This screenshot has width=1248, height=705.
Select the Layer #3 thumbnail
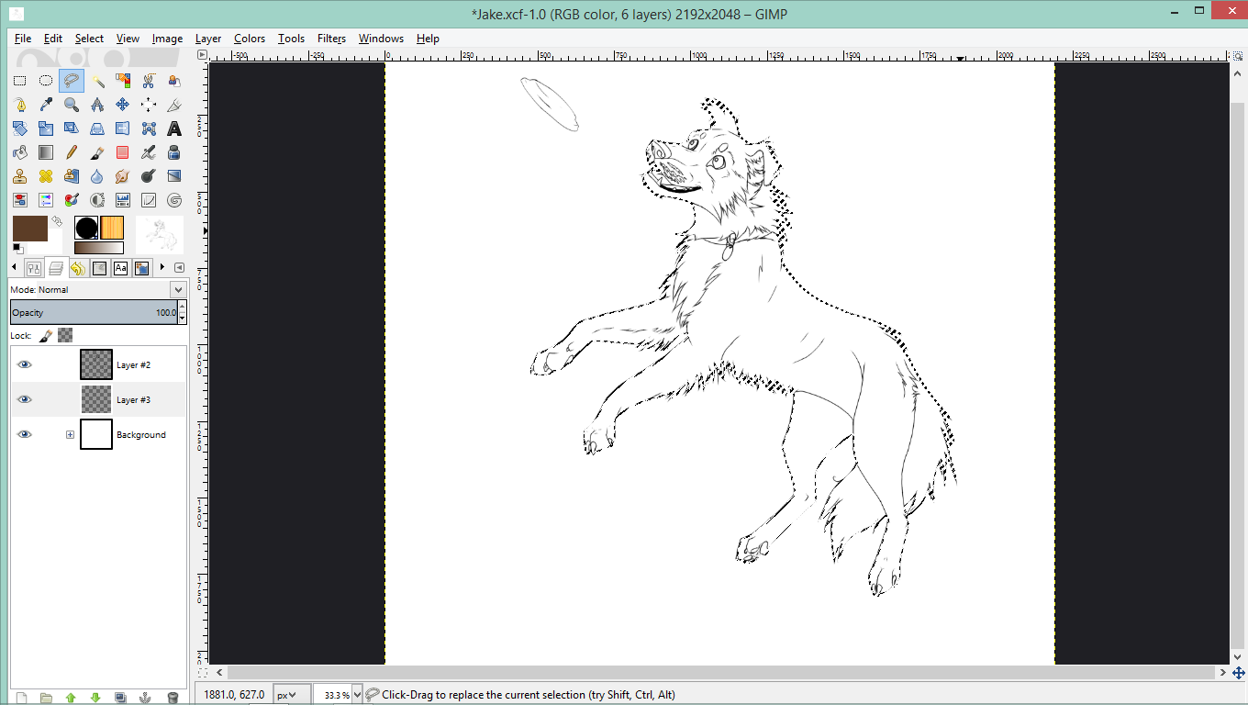[x=96, y=399]
